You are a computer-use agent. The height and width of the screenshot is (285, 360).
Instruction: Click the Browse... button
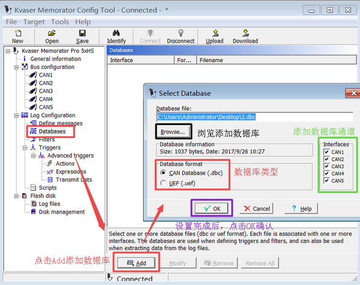pos(173,132)
